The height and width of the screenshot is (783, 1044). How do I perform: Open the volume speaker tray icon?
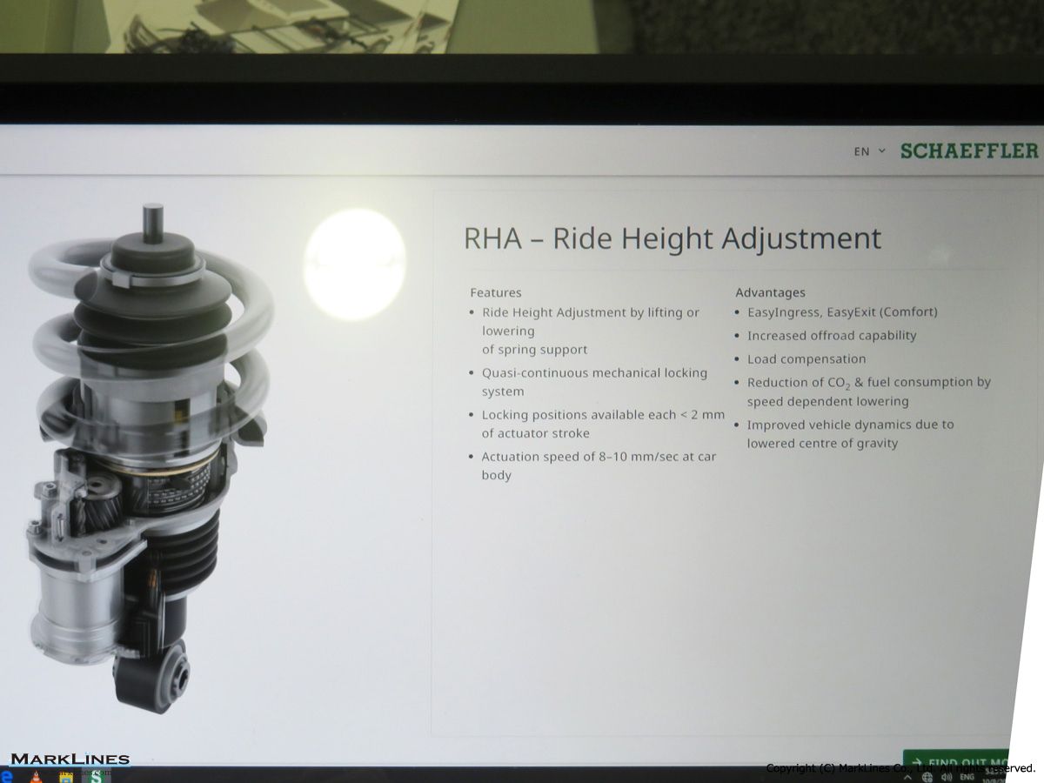(947, 777)
